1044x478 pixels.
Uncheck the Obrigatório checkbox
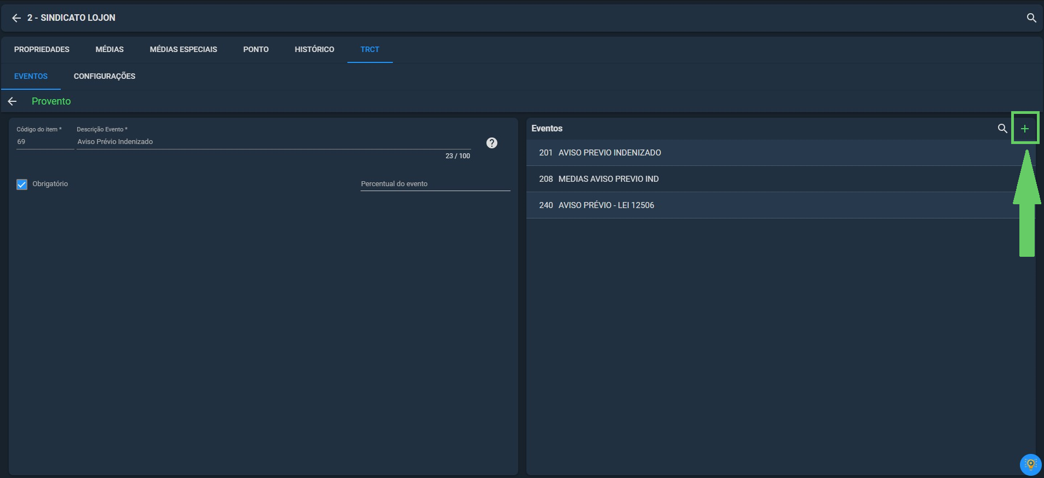click(22, 185)
